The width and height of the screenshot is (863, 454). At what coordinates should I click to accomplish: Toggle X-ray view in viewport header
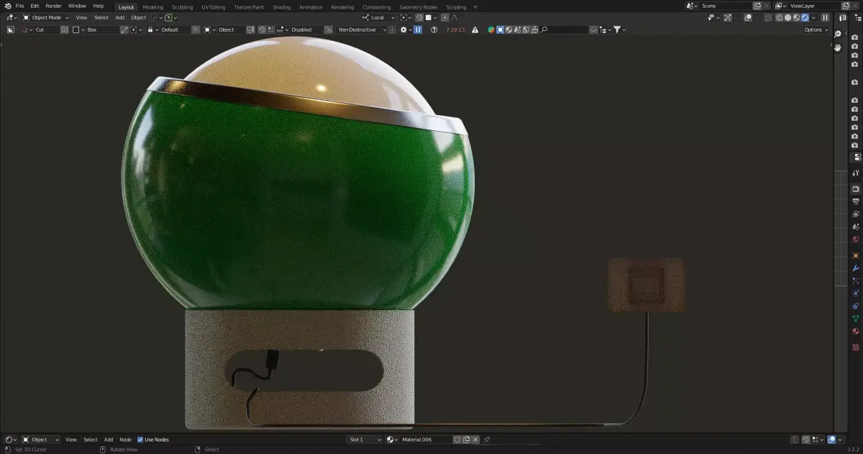[x=767, y=17]
